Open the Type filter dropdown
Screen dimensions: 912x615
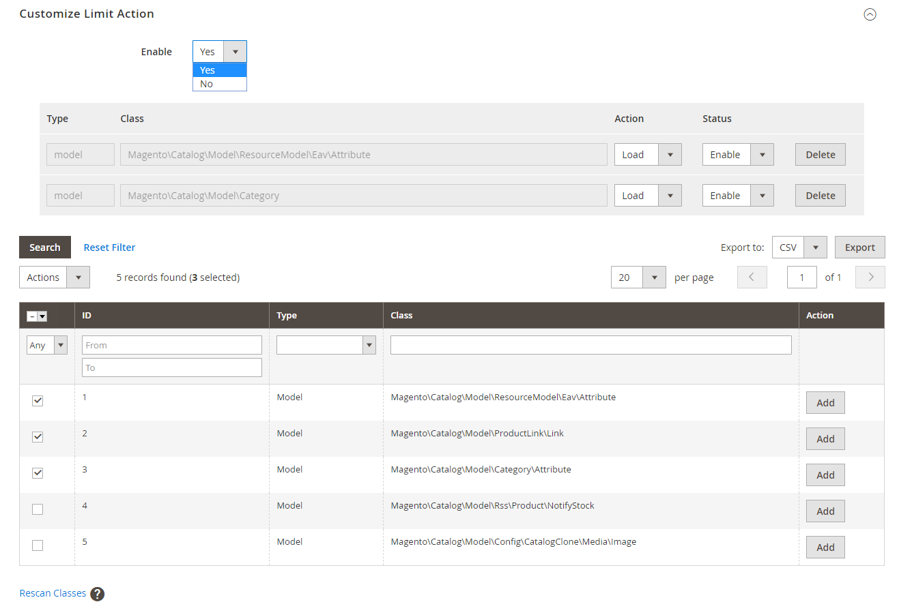tap(326, 345)
